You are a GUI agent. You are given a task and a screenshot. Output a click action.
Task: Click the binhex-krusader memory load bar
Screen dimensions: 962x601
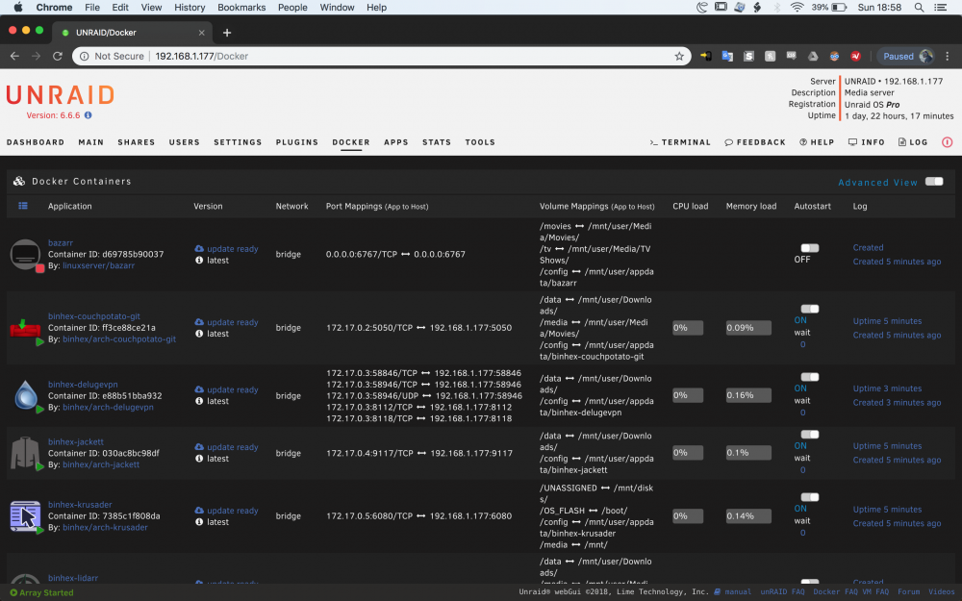click(748, 516)
